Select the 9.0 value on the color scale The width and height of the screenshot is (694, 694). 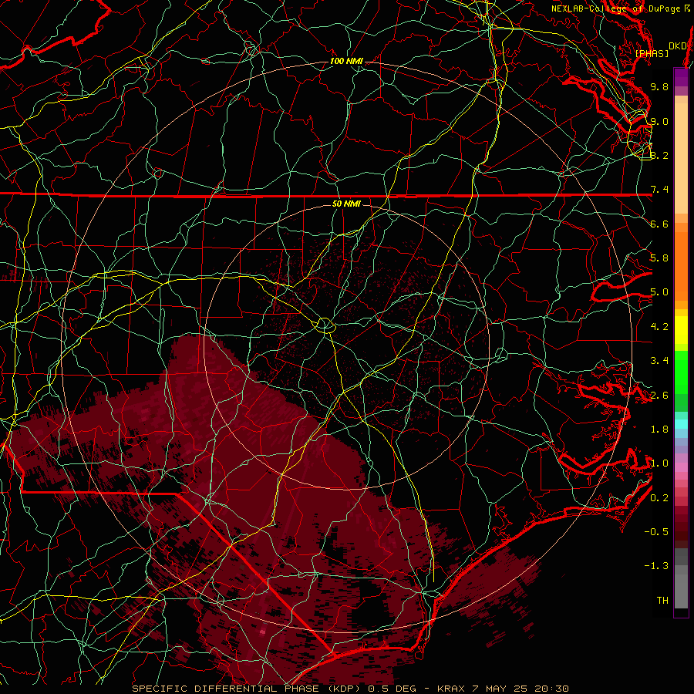(x=659, y=121)
